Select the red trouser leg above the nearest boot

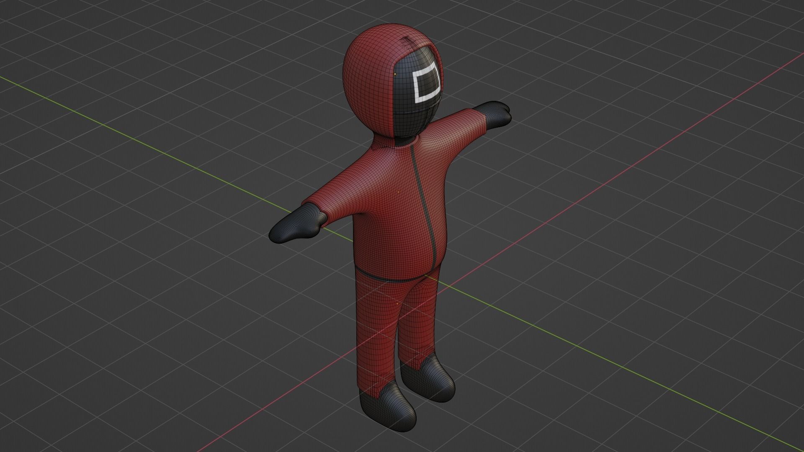pyautogui.click(x=377, y=335)
